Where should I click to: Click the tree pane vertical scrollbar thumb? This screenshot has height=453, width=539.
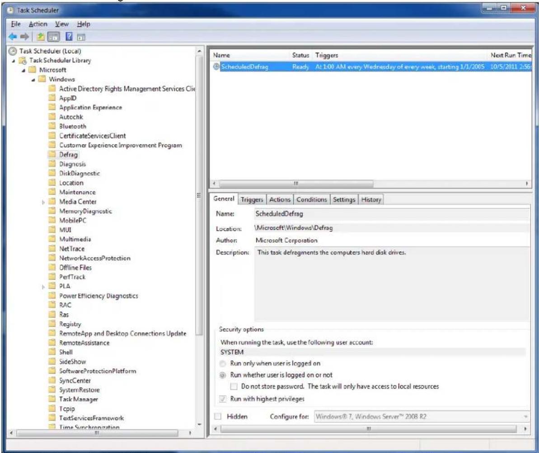(199, 196)
